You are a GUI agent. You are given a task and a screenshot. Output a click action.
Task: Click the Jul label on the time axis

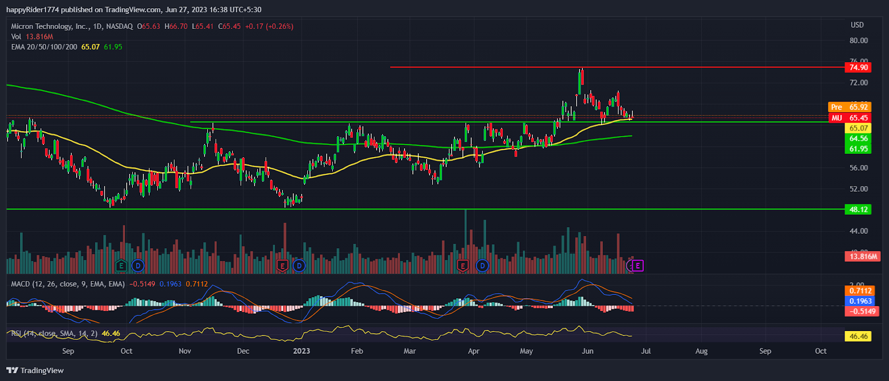pyautogui.click(x=646, y=351)
